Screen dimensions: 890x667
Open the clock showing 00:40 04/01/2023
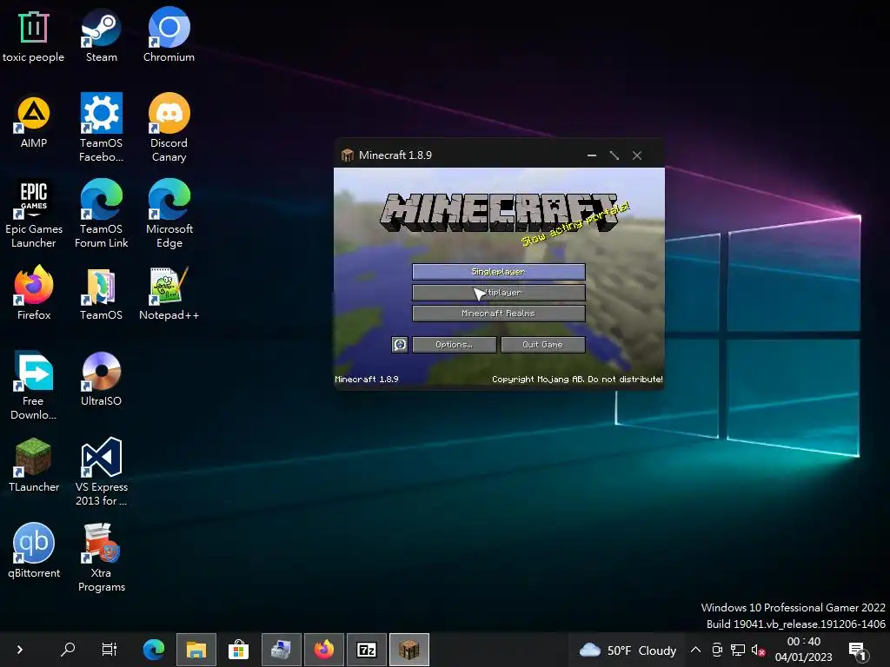803,650
